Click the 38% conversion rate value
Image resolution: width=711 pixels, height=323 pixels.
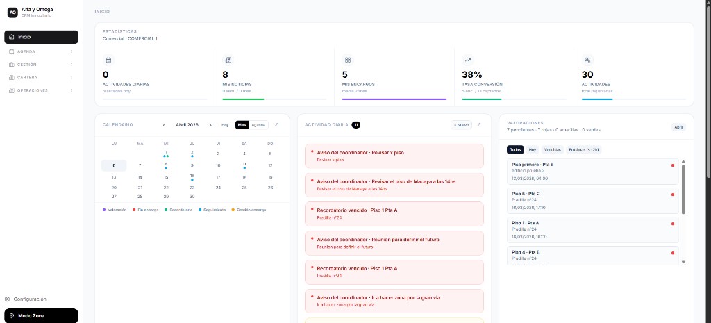[x=472, y=74]
